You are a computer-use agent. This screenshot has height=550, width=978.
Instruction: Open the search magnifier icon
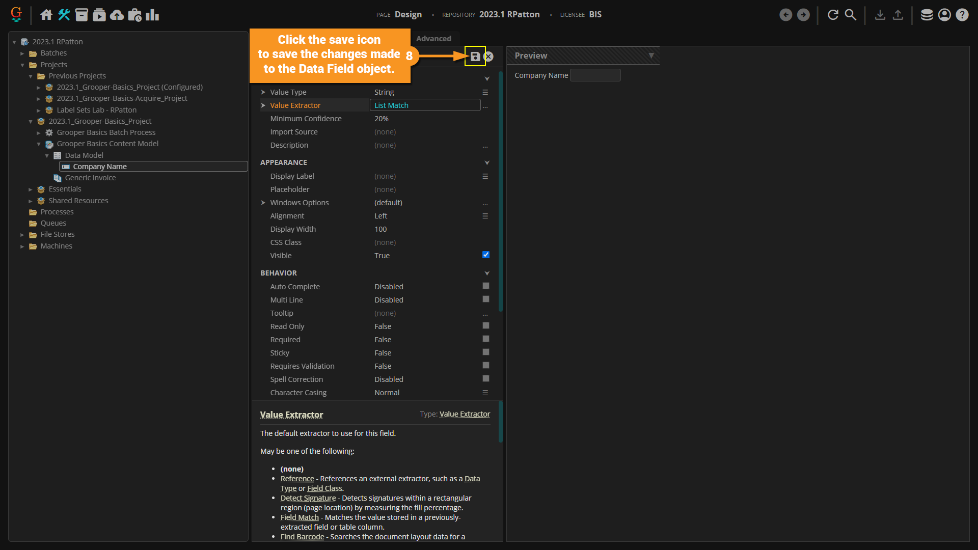851,15
